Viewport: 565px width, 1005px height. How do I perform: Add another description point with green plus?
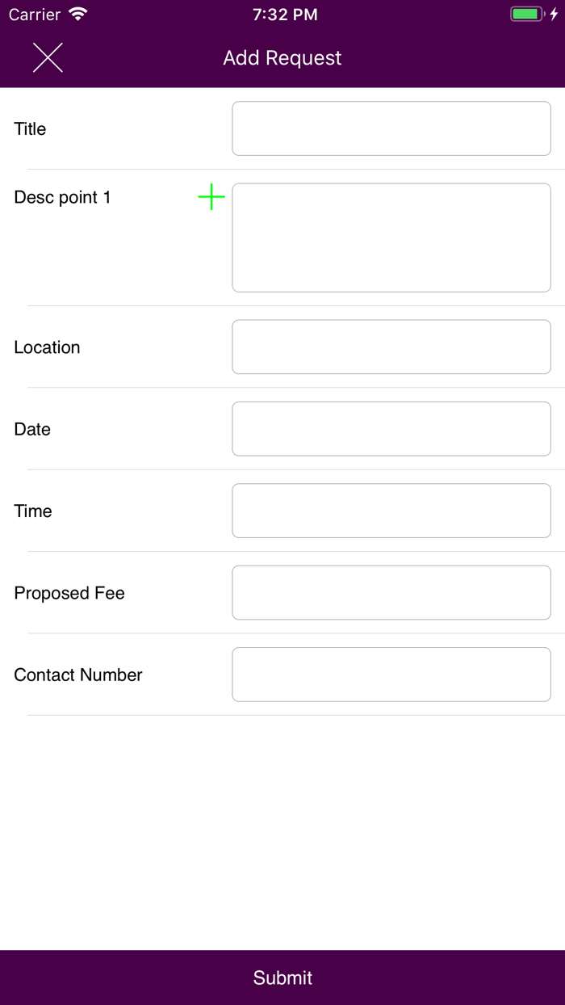click(x=211, y=197)
